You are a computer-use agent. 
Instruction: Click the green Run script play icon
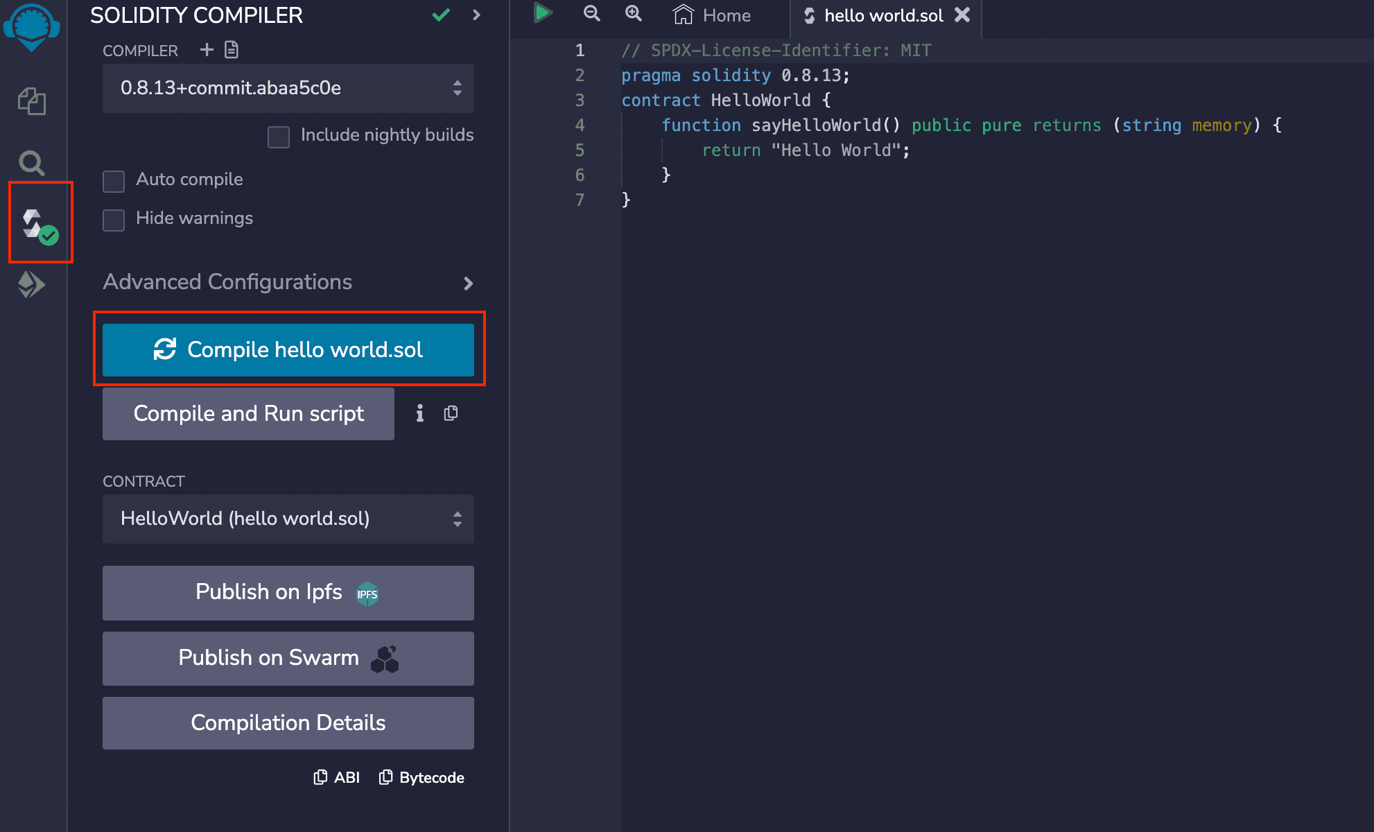click(542, 13)
